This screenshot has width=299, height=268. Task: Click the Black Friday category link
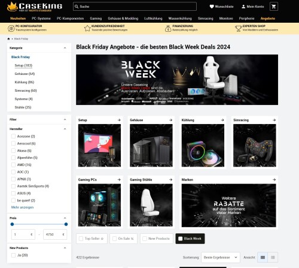pos(20,57)
